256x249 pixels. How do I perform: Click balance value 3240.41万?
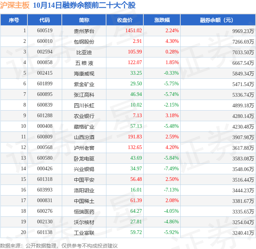pos(243,233)
